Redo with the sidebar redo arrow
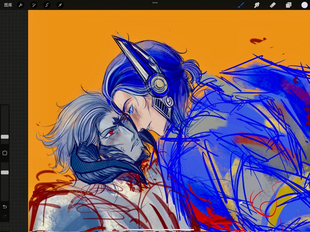The height and width of the screenshot is (232, 310). (x=5, y=216)
